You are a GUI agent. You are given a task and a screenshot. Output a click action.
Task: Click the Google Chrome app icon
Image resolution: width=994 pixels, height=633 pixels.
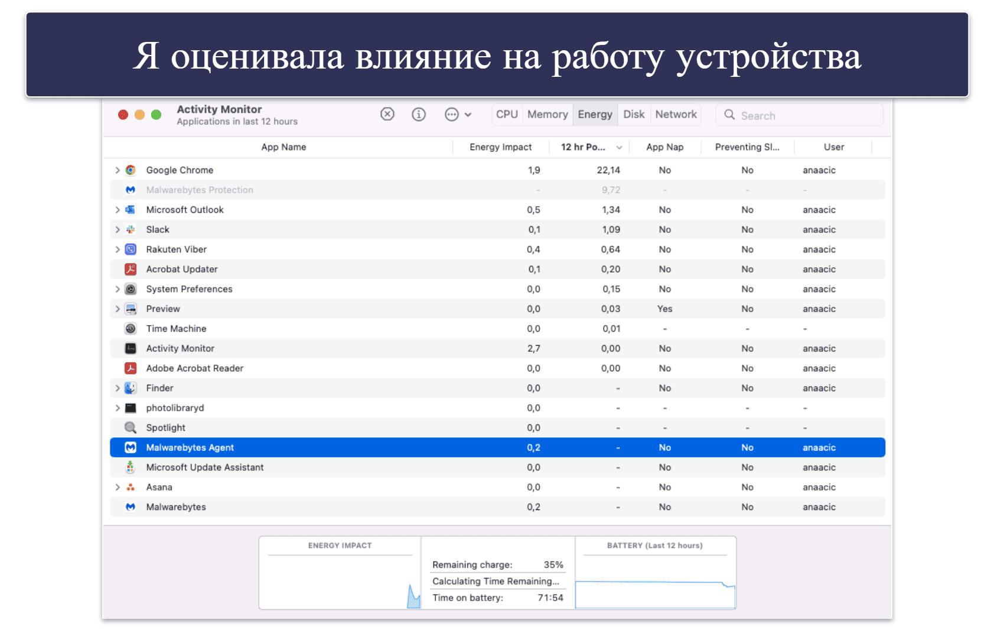131,170
